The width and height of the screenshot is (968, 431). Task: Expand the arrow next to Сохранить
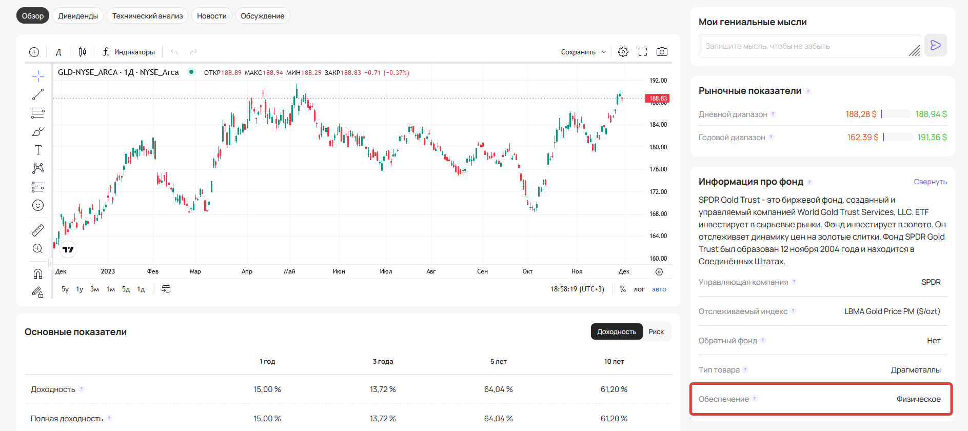[604, 52]
